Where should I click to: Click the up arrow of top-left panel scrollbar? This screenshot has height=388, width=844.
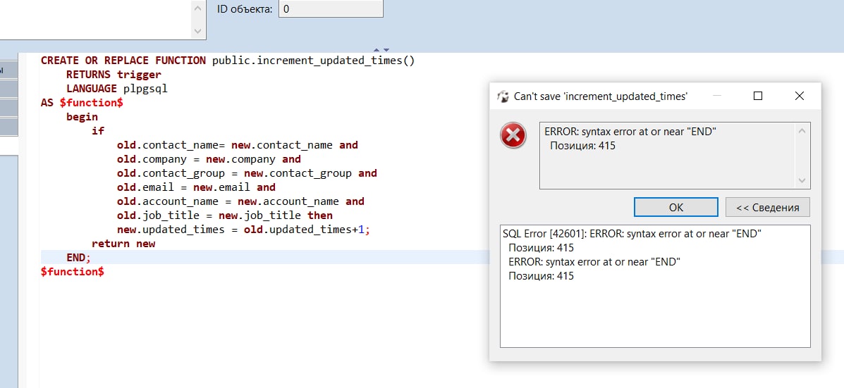198,8
